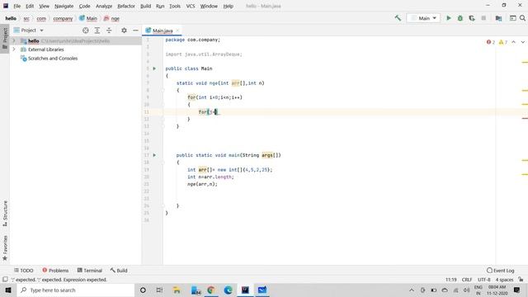528x297 pixels.
Task: Click line:column 11:19 indicator
Action: (x=451, y=280)
